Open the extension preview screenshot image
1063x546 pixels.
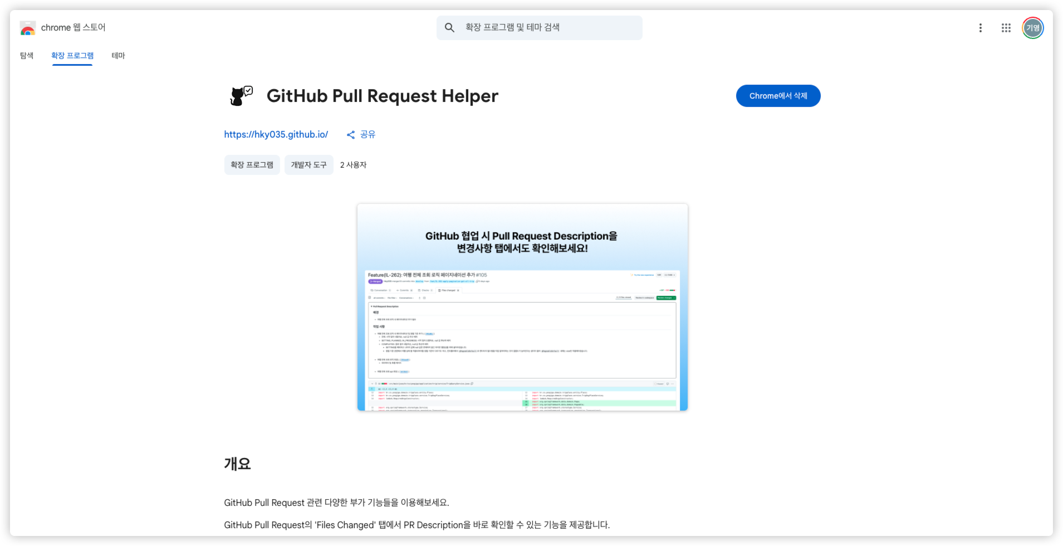pos(522,308)
